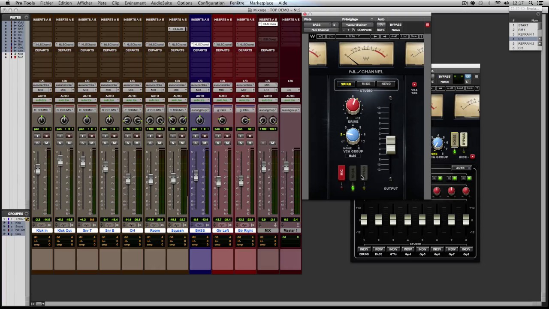The height and width of the screenshot is (309, 549).
Task: Click the BASS track pan knob
Action: (200, 121)
